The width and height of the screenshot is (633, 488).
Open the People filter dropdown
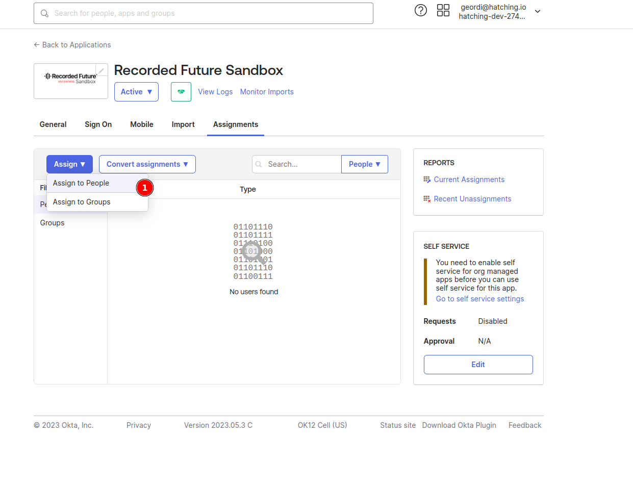click(x=364, y=164)
